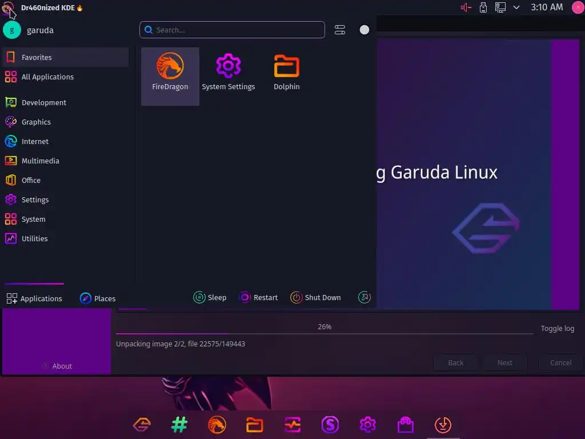Click the Garuda logo icon in the dock

coord(142,425)
